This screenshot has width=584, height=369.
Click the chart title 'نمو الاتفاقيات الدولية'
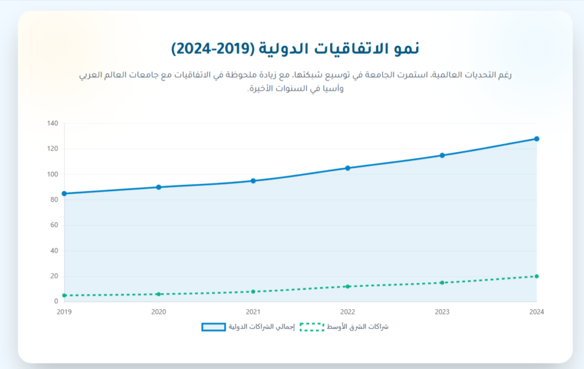tap(295, 48)
